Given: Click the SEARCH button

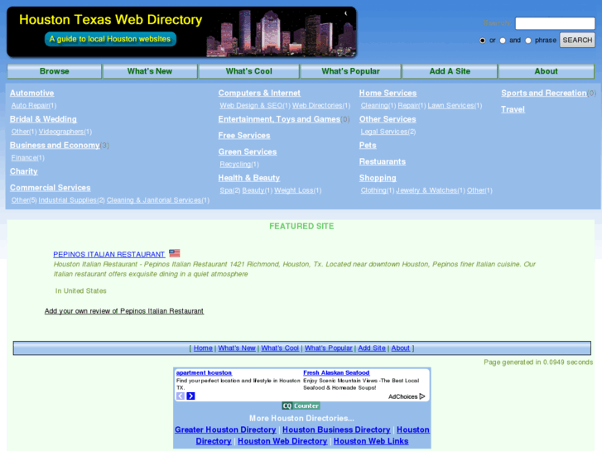Looking at the screenshot, I should point(577,40).
